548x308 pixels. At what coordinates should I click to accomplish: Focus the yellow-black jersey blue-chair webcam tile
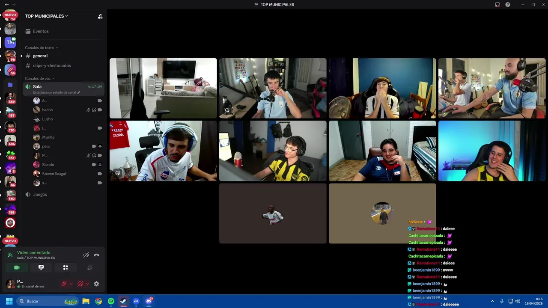pos(492,151)
